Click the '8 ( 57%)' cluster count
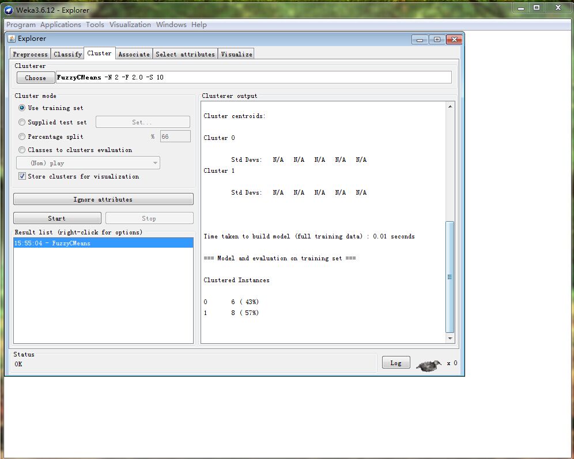The width and height of the screenshot is (574, 459). (x=245, y=313)
